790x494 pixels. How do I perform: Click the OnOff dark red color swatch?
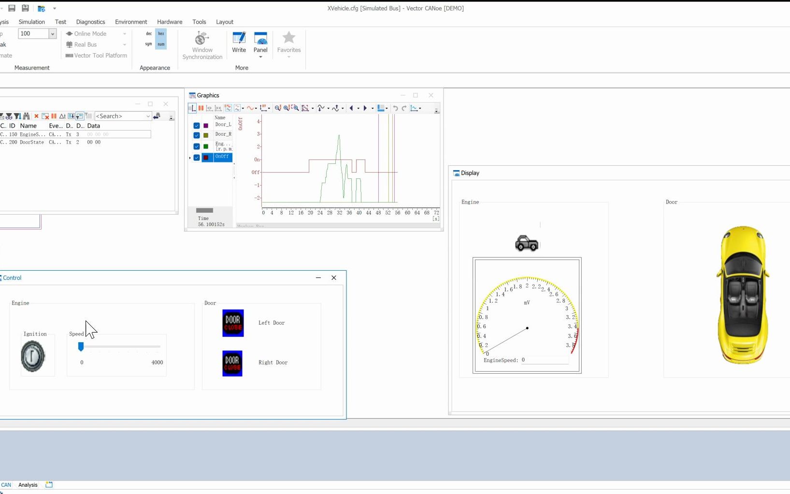pyautogui.click(x=206, y=158)
